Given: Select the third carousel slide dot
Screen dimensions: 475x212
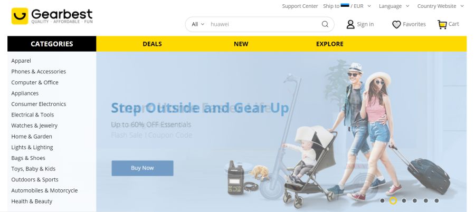Looking at the screenshot, I should tap(404, 200).
